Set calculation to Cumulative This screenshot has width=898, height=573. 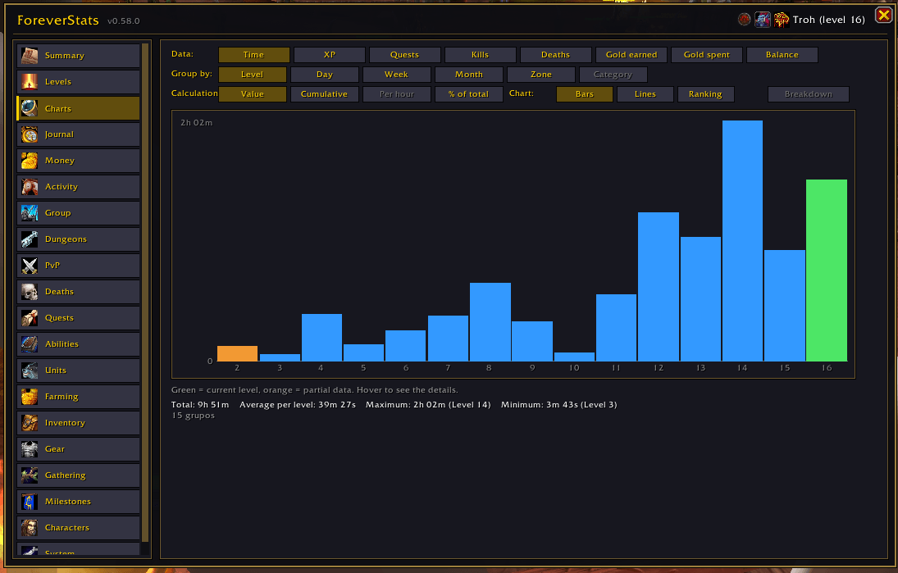point(325,94)
